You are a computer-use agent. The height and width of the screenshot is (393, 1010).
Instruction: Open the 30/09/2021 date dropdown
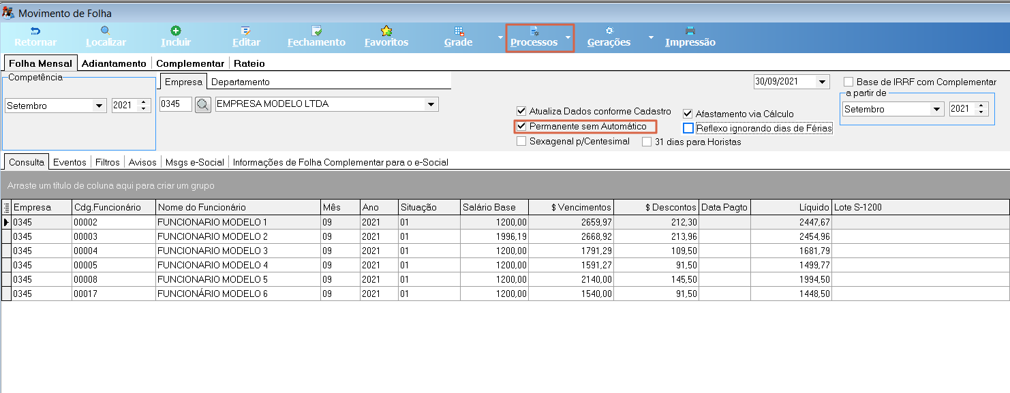822,82
